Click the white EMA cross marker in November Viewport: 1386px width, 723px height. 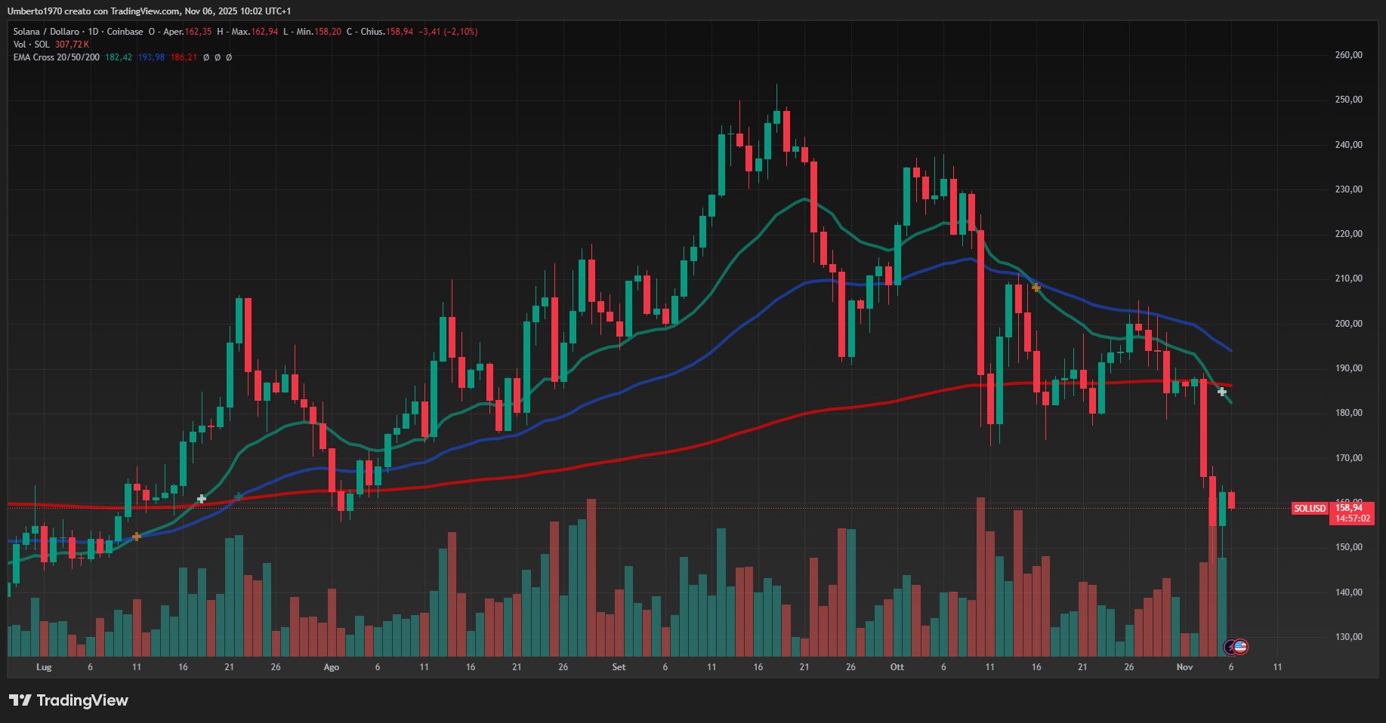pos(1222,392)
